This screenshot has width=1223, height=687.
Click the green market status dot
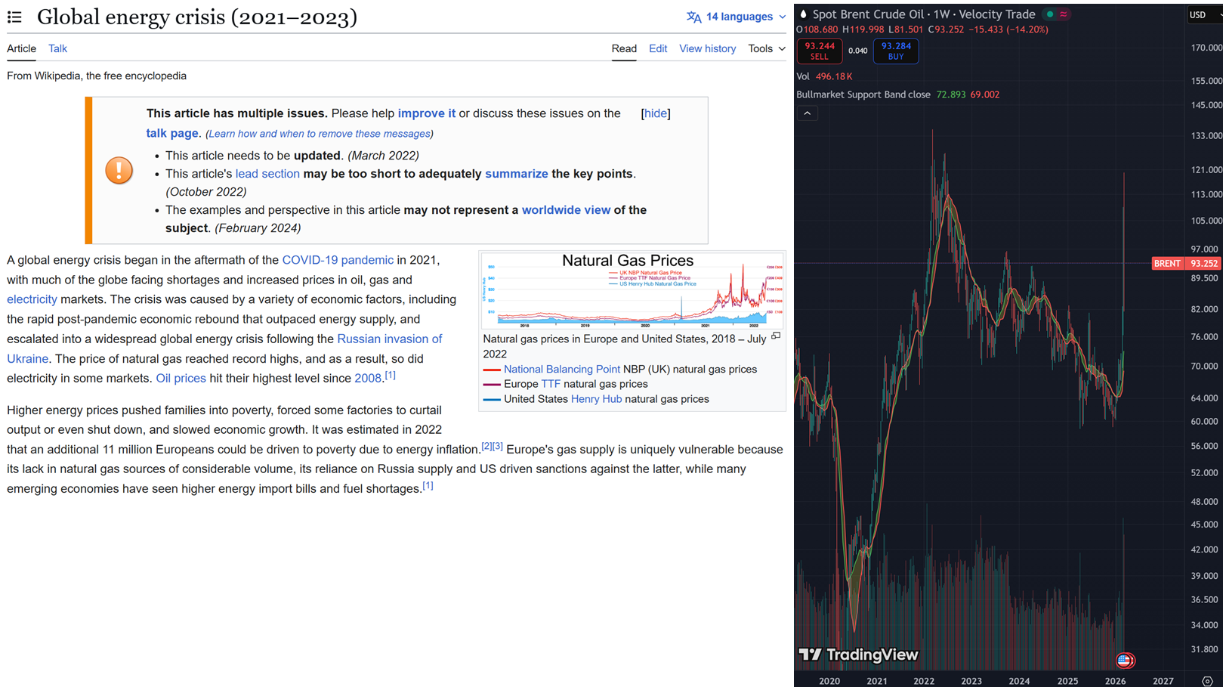[x=1049, y=14]
